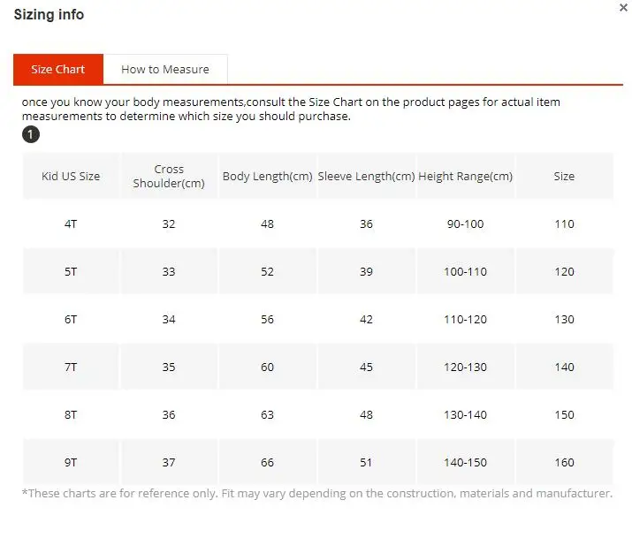Screen dimensions: 632x553
Task: Select the 8T row size cell
Action: pyautogui.click(x=71, y=415)
